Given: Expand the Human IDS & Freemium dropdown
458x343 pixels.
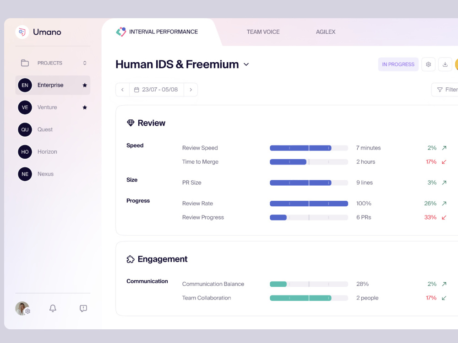Looking at the screenshot, I should click(x=246, y=64).
